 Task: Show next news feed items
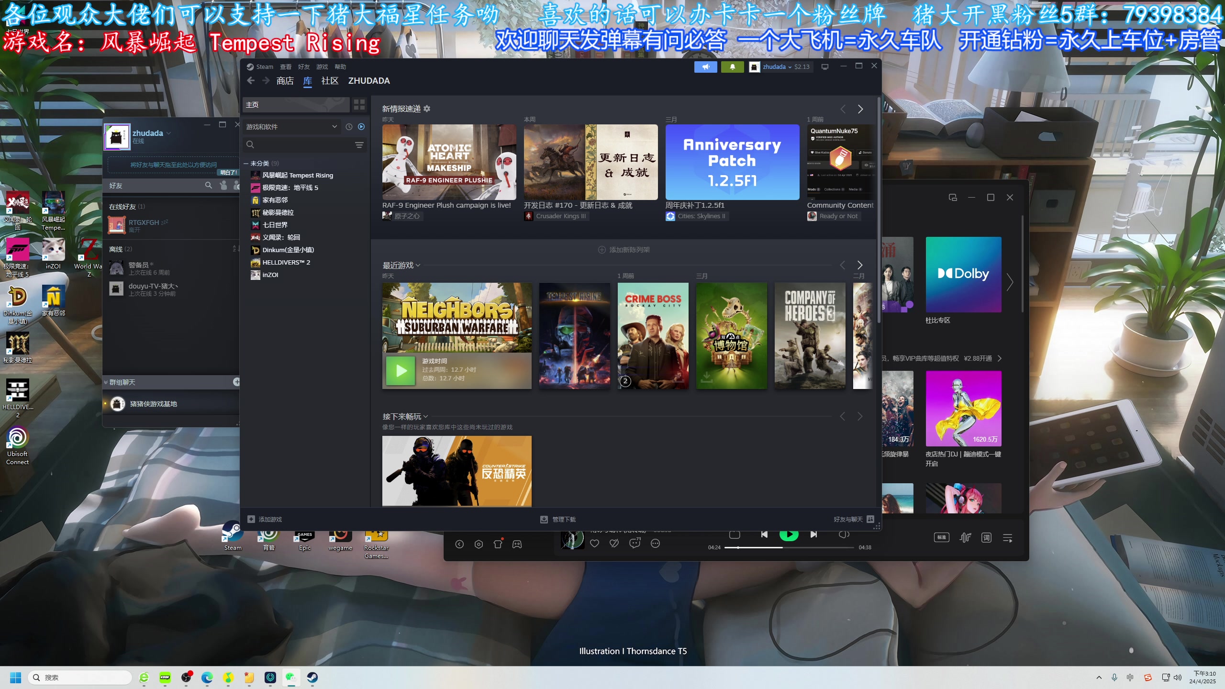pyautogui.click(x=860, y=109)
